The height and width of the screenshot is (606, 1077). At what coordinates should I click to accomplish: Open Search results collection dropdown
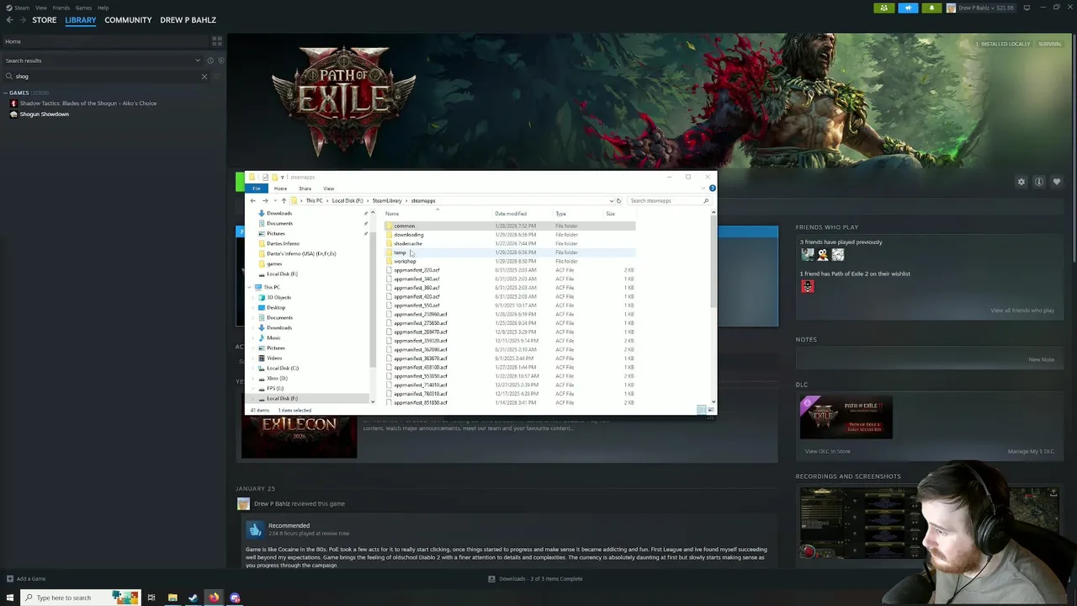198,61
